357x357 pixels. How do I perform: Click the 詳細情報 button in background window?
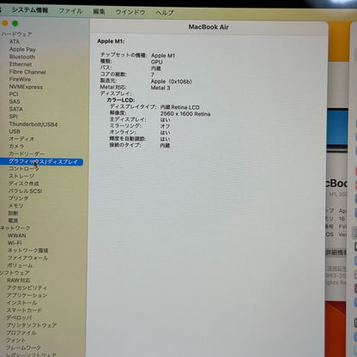click(x=336, y=252)
